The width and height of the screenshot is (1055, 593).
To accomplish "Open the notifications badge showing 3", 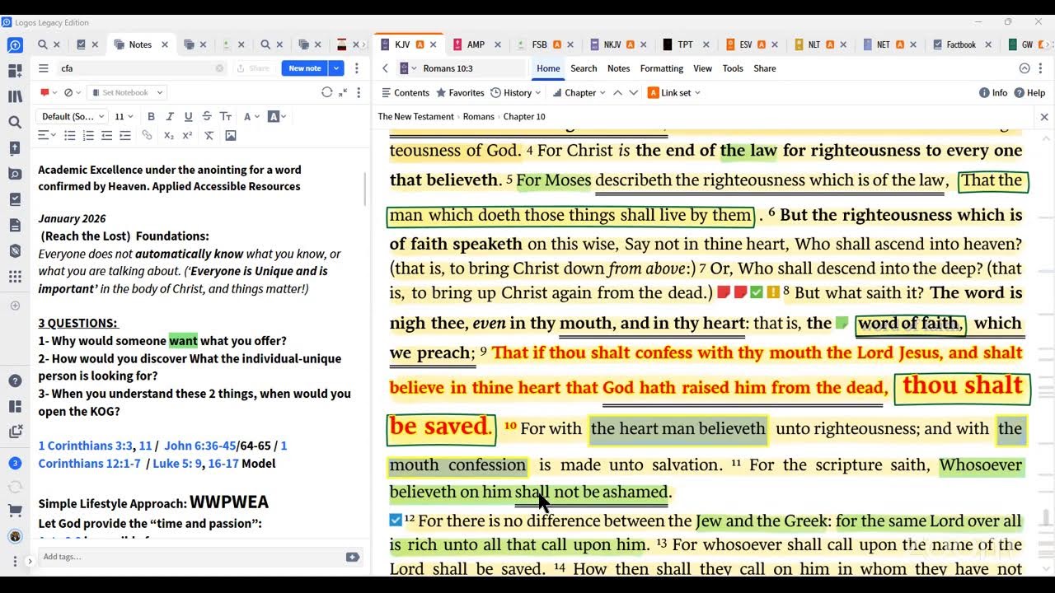I will pyautogui.click(x=15, y=463).
